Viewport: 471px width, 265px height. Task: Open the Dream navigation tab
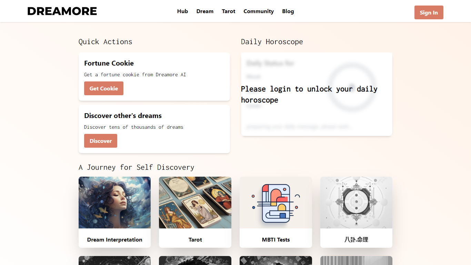(x=205, y=11)
